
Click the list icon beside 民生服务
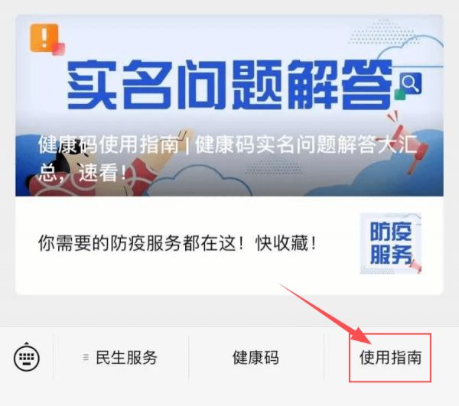[86, 357]
